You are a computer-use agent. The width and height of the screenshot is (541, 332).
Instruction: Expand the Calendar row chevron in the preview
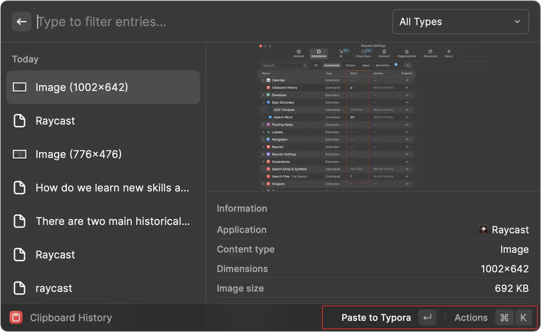point(264,80)
